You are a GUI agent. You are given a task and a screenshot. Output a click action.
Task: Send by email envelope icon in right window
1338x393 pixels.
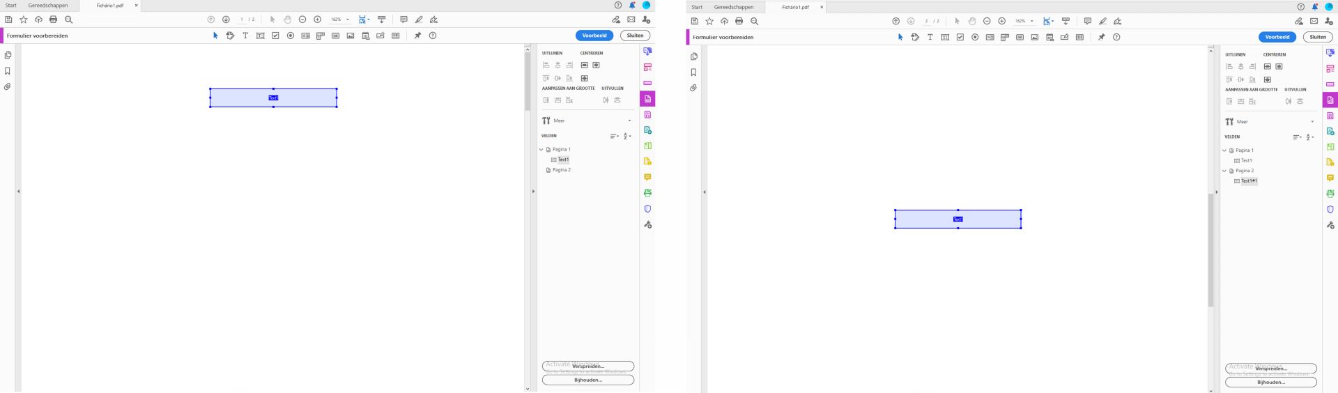click(x=1314, y=21)
